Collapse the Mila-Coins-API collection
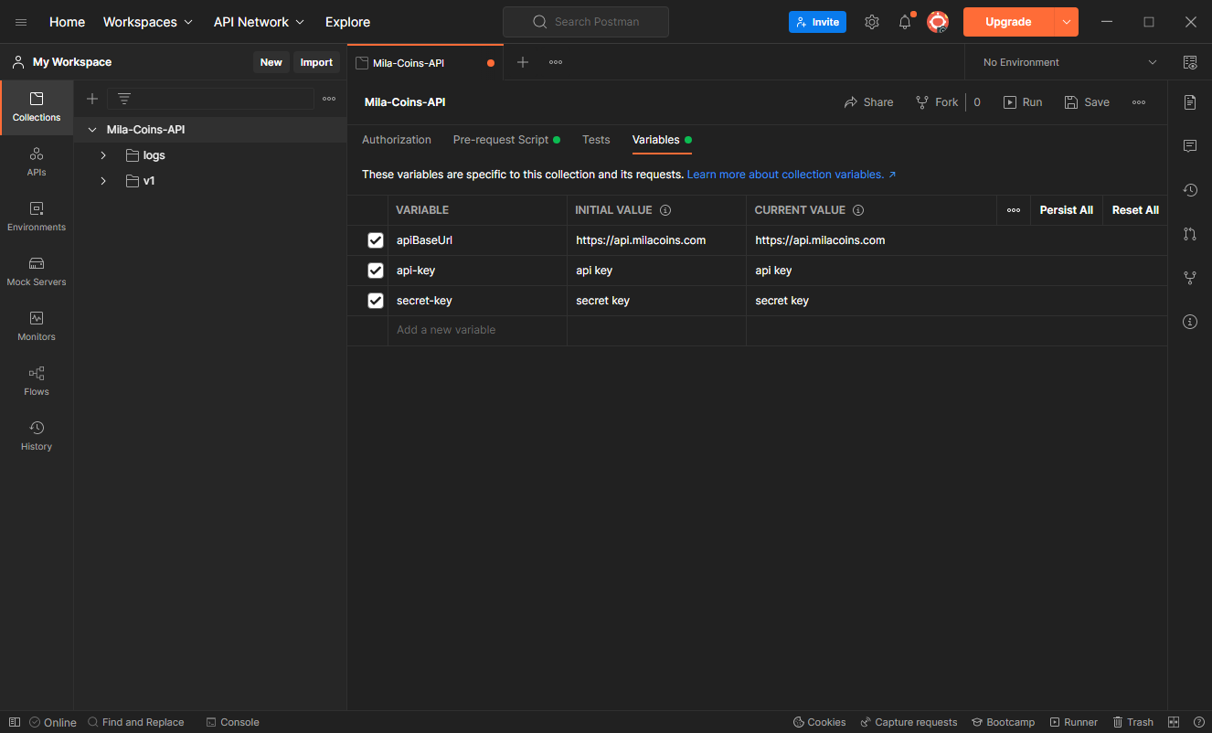This screenshot has height=733, width=1212. tap(92, 130)
